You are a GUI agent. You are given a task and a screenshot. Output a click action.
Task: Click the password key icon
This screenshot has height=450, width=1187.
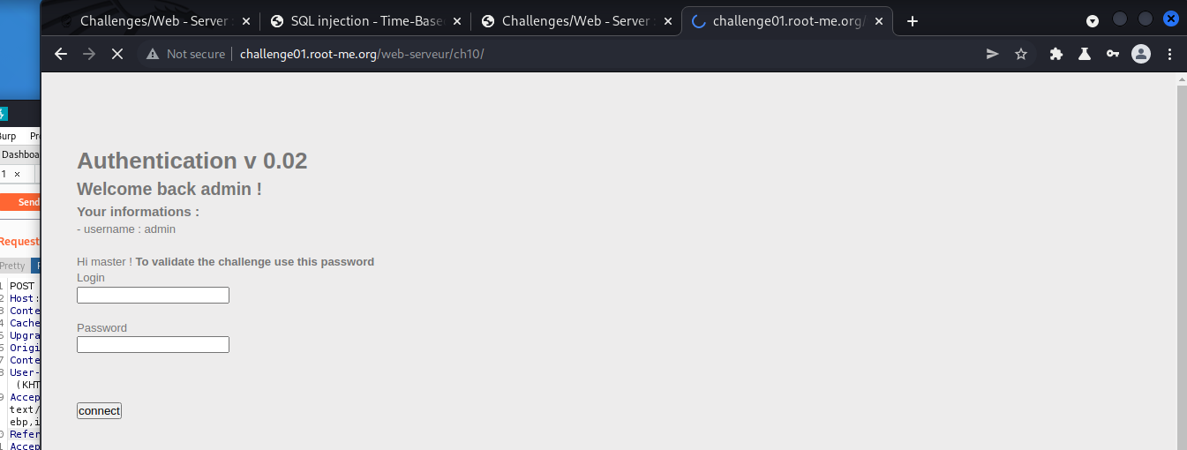click(1113, 54)
